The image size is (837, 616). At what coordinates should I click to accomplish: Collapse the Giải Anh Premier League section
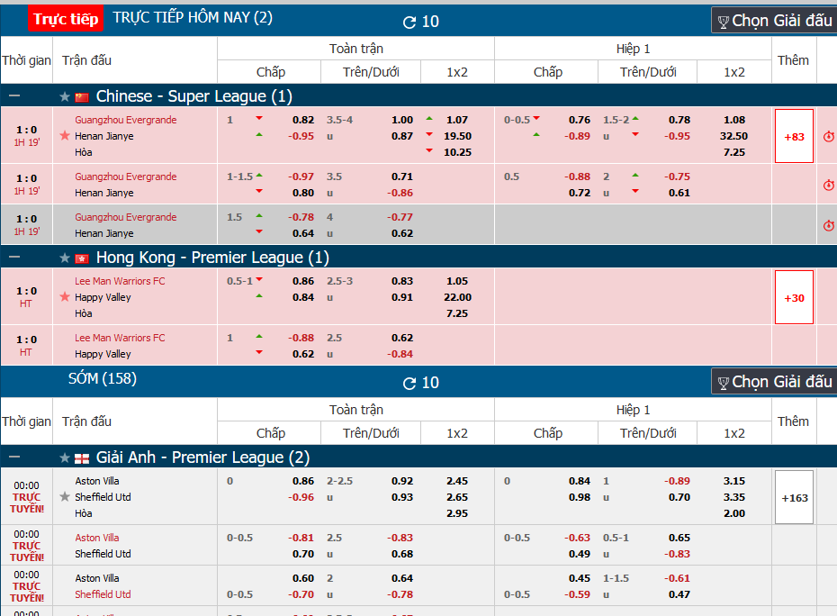click(14, 457)
